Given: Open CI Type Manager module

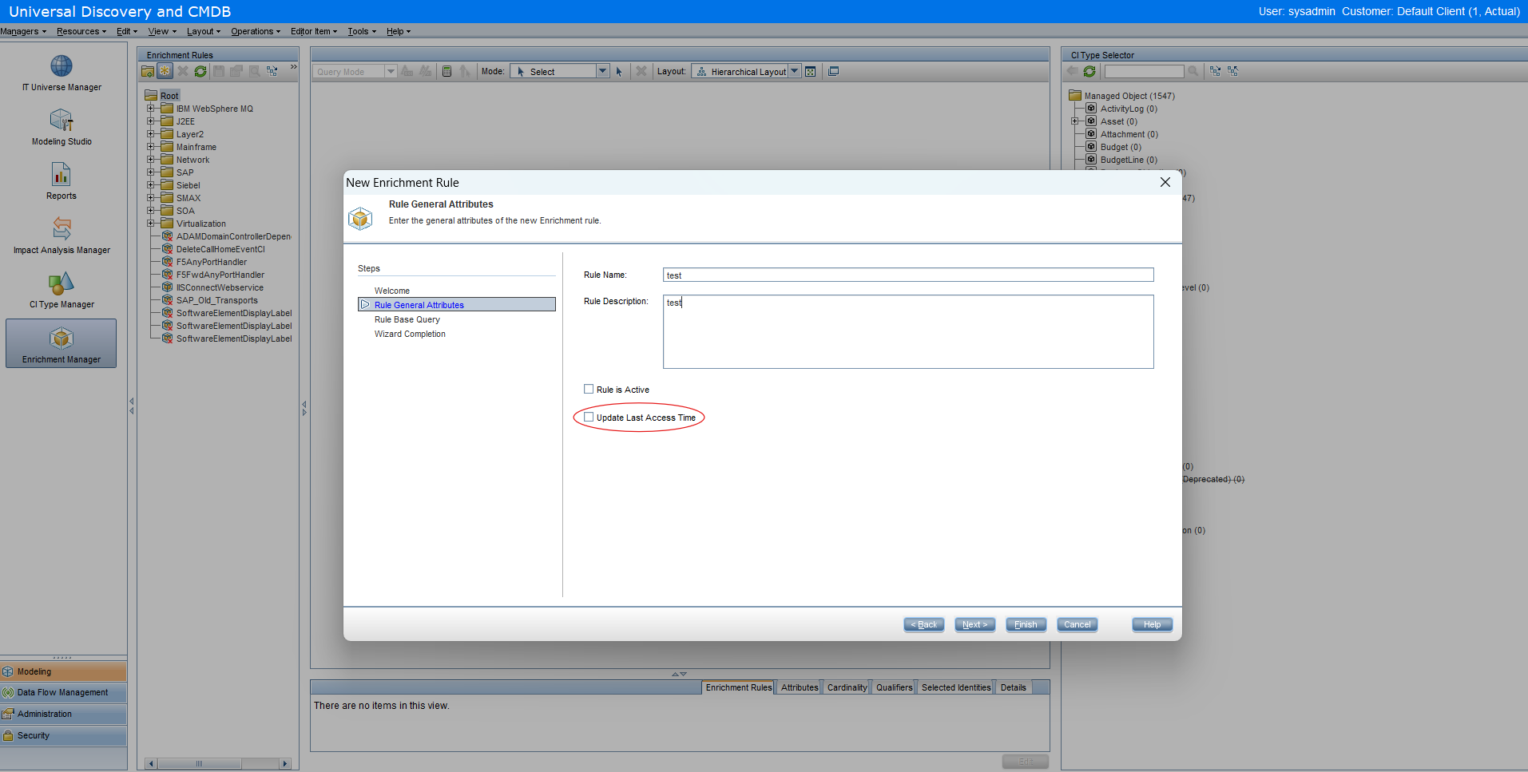Looking at the screenshot, I should (x=61, y=290).
